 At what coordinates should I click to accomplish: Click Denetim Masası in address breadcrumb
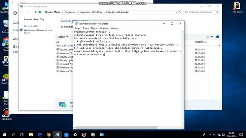click(53, 12)
